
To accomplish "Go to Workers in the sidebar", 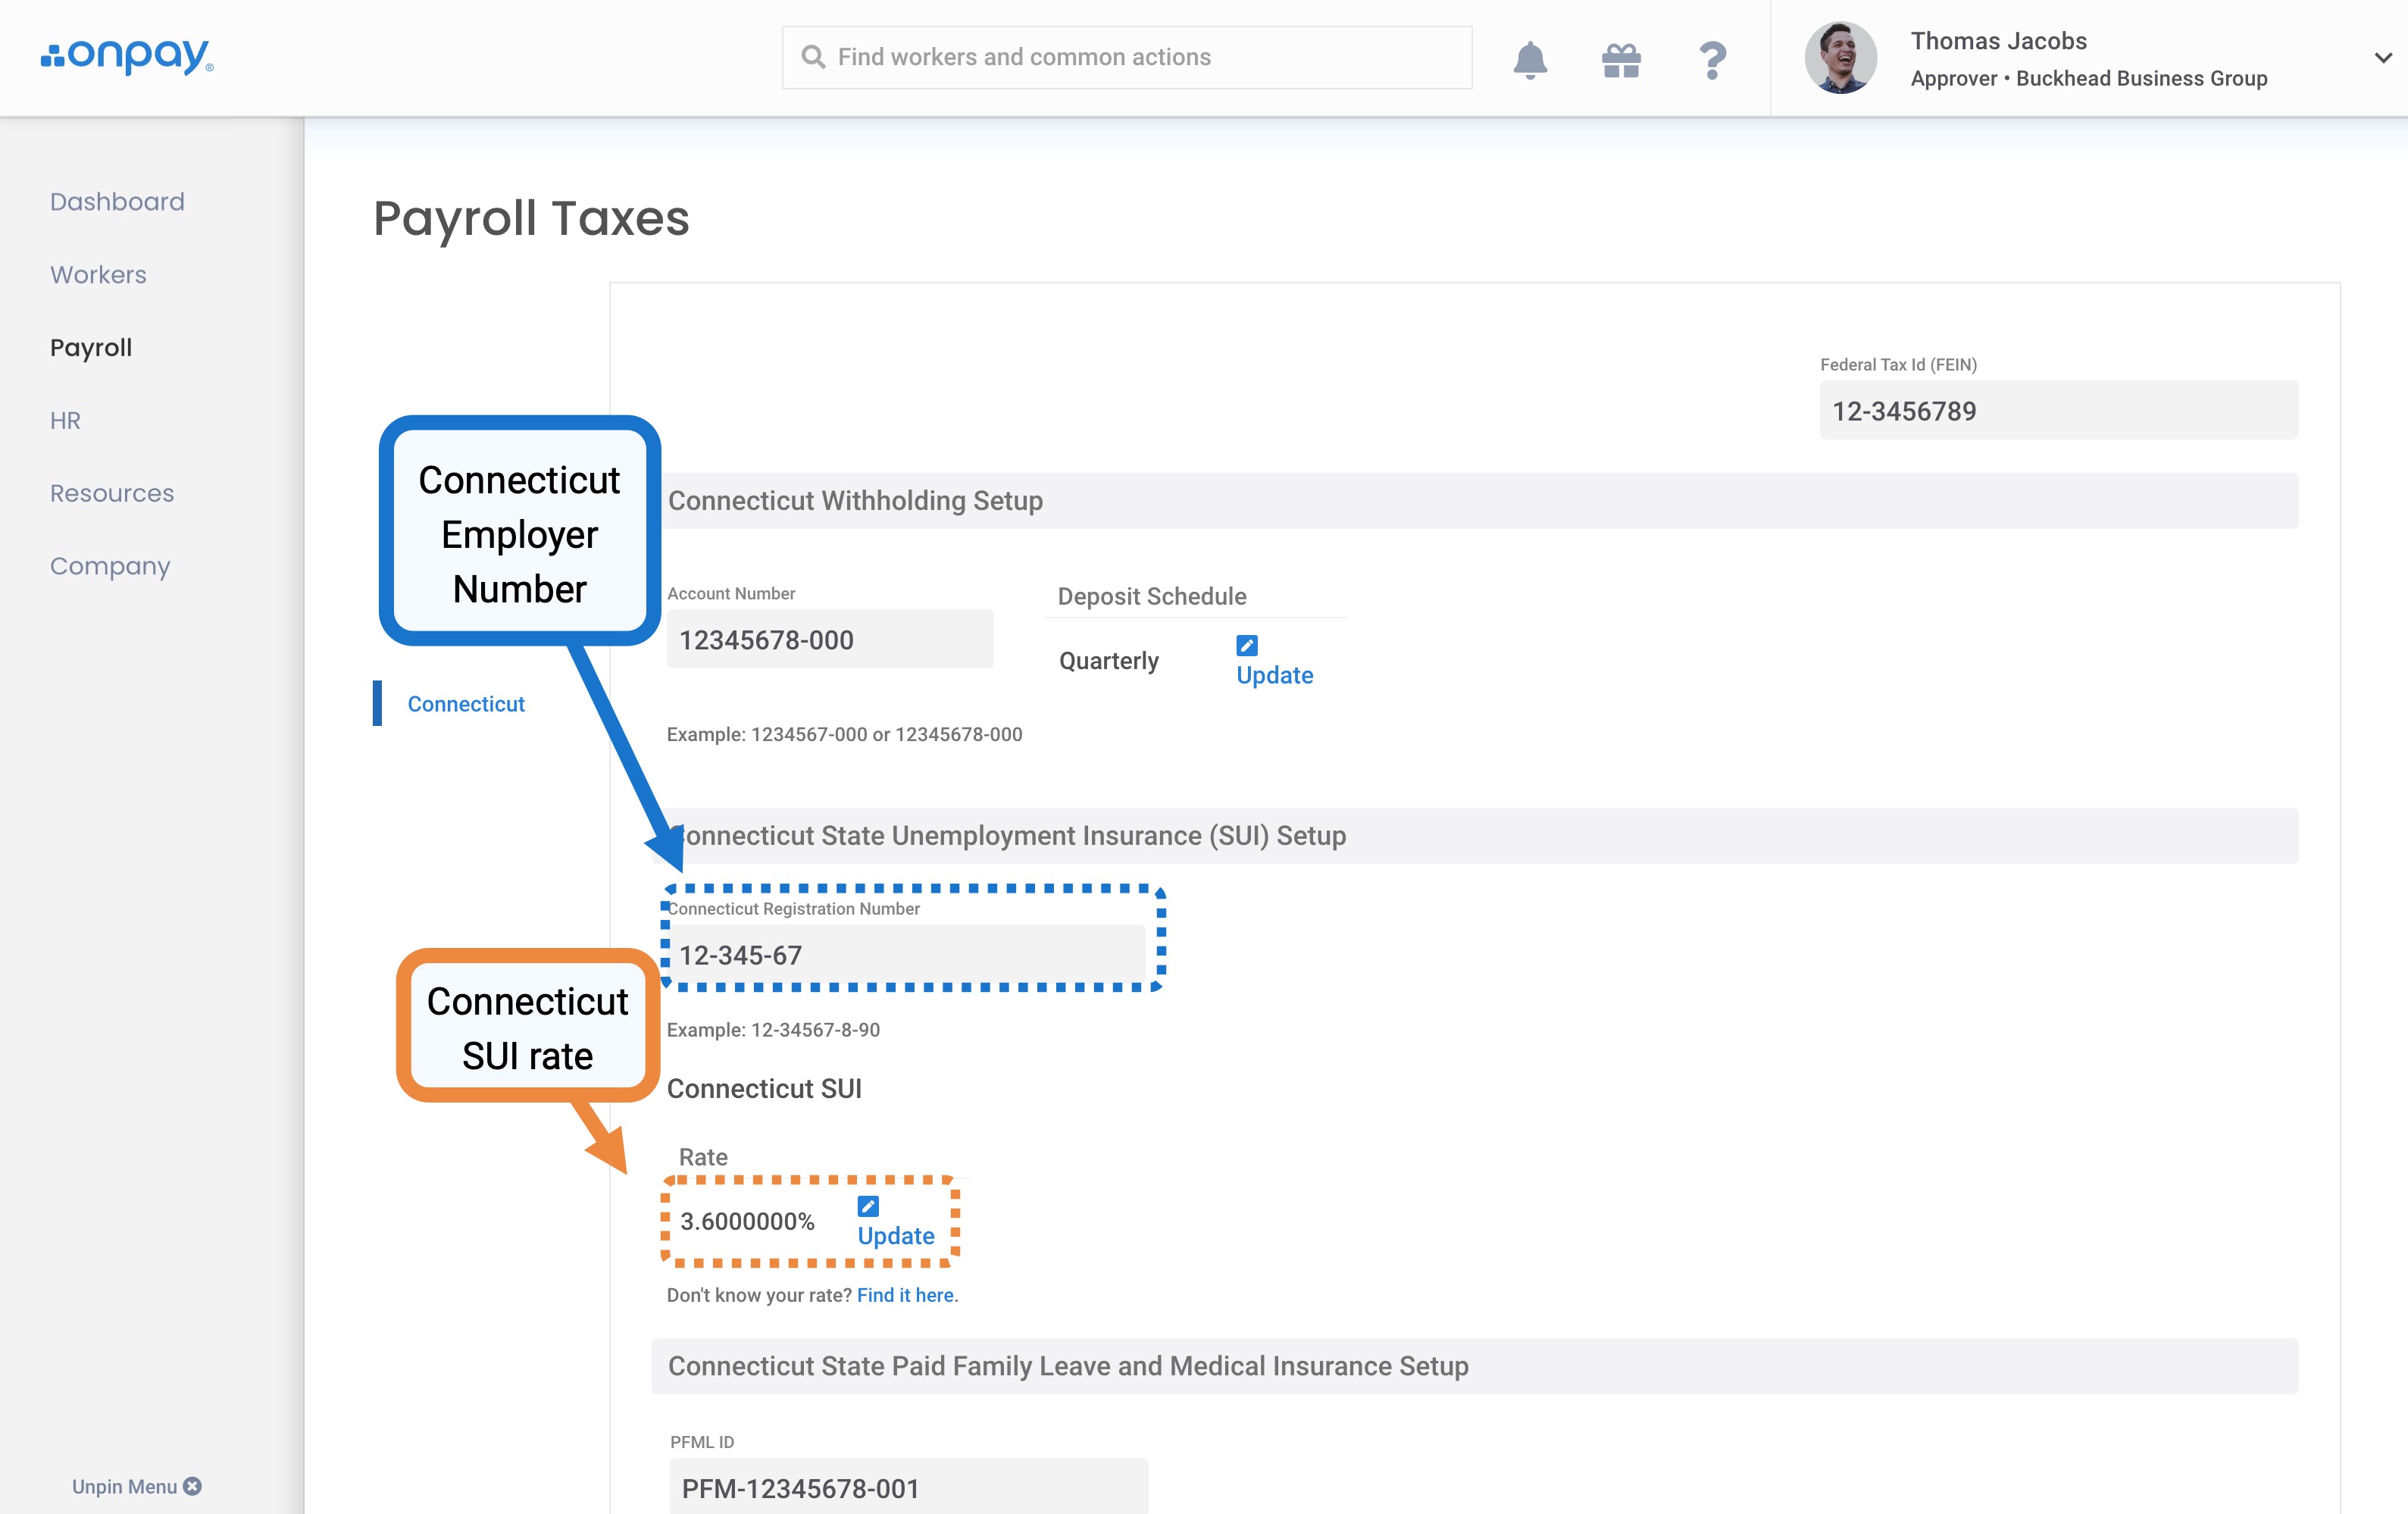I will coord(98,275).
